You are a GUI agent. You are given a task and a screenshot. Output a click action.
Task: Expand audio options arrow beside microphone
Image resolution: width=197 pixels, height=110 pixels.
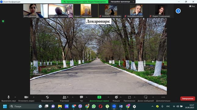coord(15,97)
